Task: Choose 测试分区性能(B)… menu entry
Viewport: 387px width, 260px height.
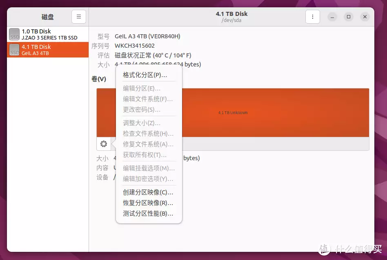Action: point(149,214)
